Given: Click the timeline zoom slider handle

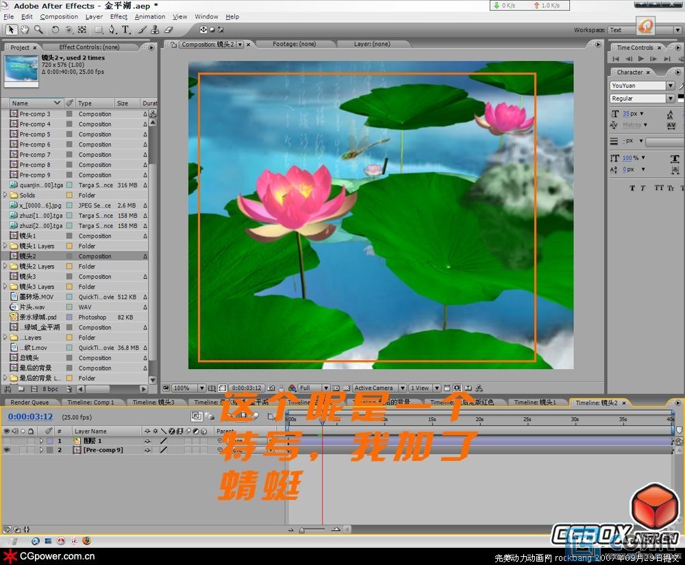Looking at the screenshot, I should (x=302, y=530).
